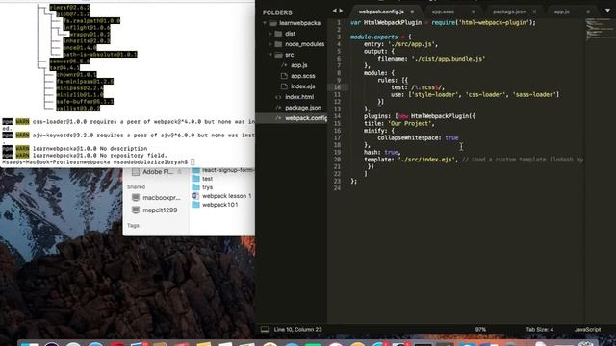Switch to the app.js editor tab
Image resolution: width=616 pixels, height=346 pixels.
tap(561, 12)
